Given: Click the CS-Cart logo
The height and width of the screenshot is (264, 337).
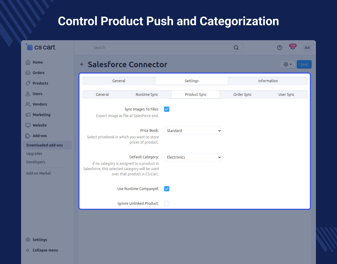Looking at the screenshot, I should [40, 47].
